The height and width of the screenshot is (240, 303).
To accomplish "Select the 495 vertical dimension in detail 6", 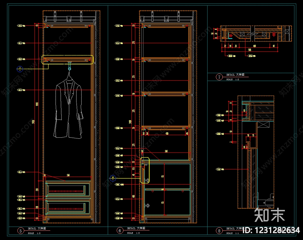I will (134, 196).
